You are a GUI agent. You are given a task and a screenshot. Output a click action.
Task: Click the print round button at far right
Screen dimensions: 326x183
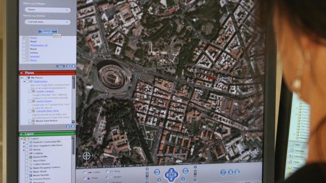click(237, 172)
